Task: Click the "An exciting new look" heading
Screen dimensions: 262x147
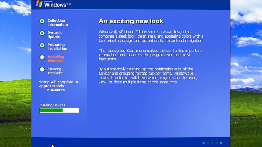Action: pos(131,21)
